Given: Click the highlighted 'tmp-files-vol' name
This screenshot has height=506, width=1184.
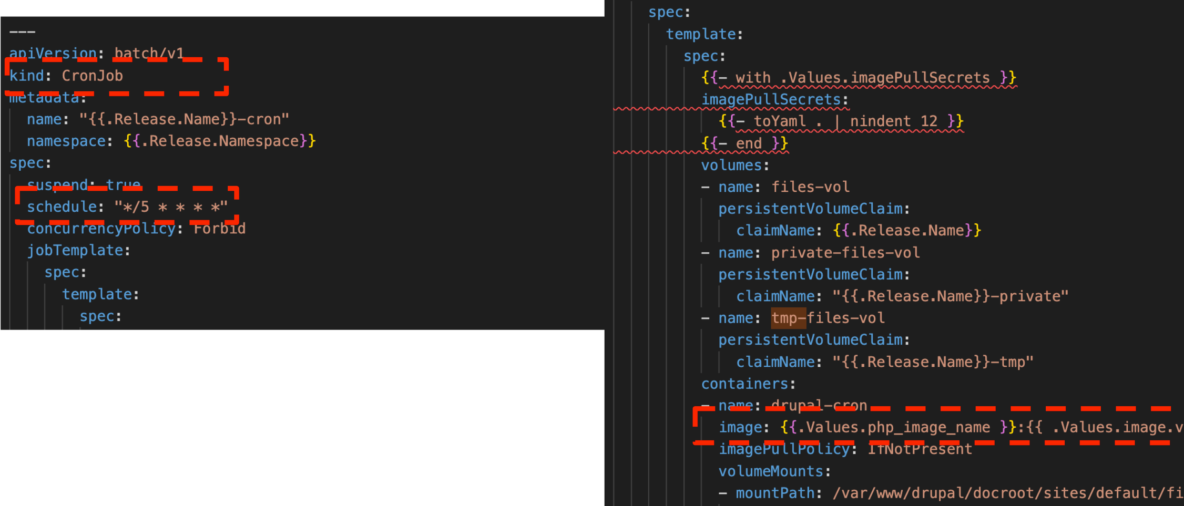Looking at the screenshot, I should coord(828,318).
